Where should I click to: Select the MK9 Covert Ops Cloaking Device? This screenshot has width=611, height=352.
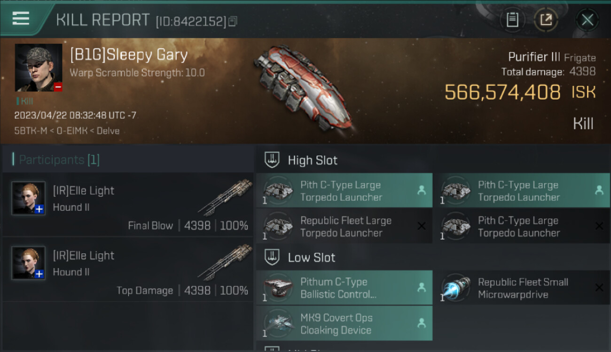coord(344,323)
